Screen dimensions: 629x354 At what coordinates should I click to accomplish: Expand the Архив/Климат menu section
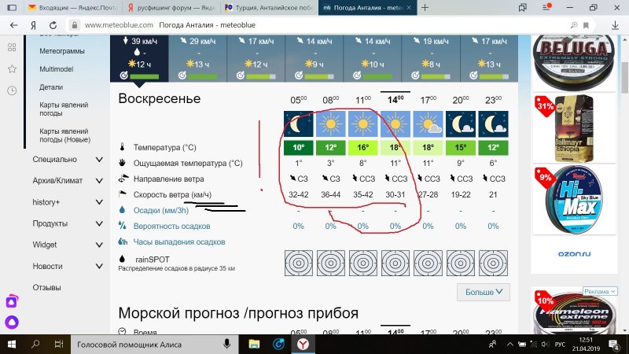coord(99,181)
